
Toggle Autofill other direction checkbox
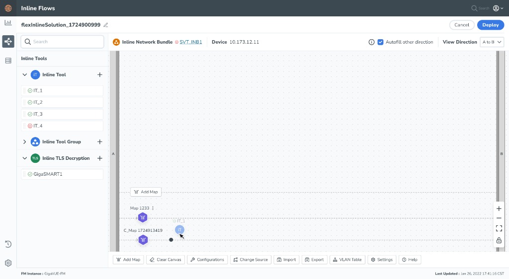click(380, 42)
